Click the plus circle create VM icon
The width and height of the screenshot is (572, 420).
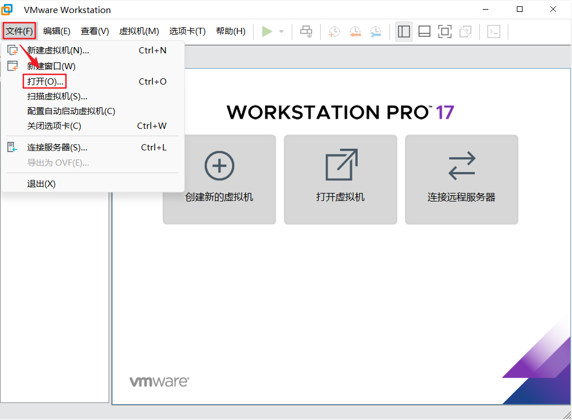tap(219, 166)
